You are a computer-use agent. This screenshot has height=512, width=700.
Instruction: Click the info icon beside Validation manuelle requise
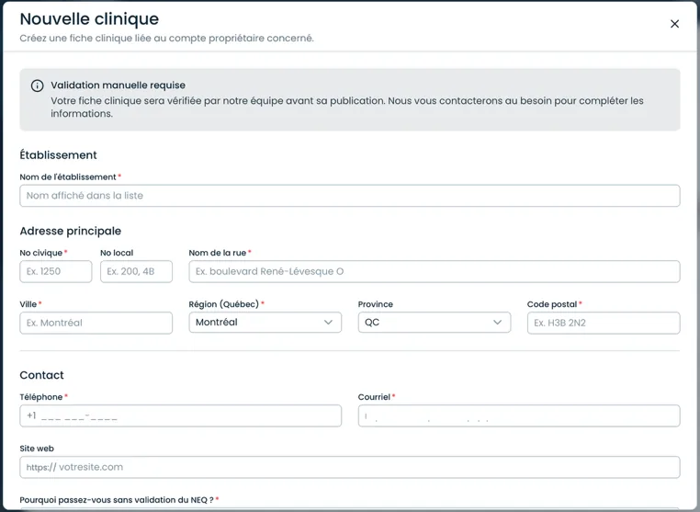(37, 85)
